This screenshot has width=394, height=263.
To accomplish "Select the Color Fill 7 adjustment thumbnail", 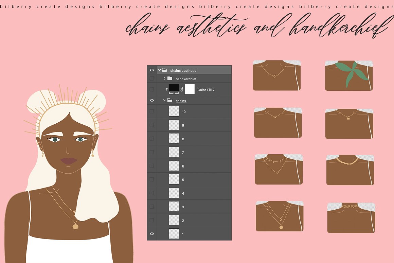I will coord(174,89).
